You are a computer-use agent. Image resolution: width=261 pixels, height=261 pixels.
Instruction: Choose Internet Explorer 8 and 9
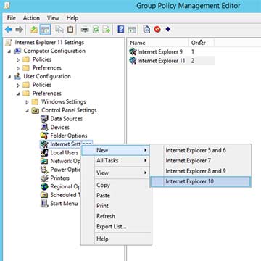coord(201,171)
